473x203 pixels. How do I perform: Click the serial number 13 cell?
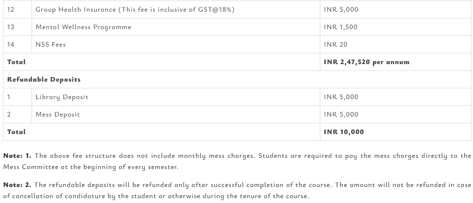tap(11, 27)
